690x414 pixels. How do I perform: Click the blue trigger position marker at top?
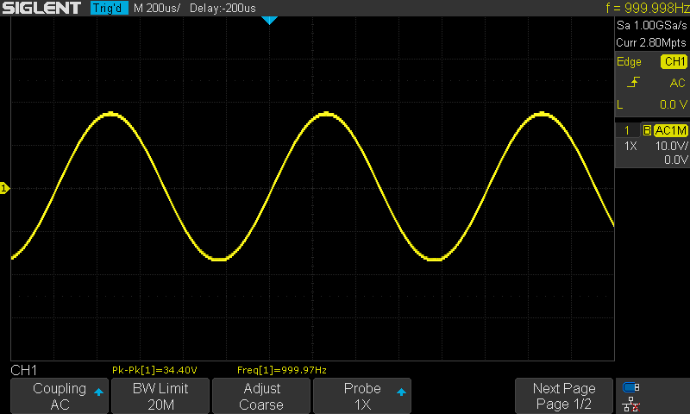(x=269, y=20)
